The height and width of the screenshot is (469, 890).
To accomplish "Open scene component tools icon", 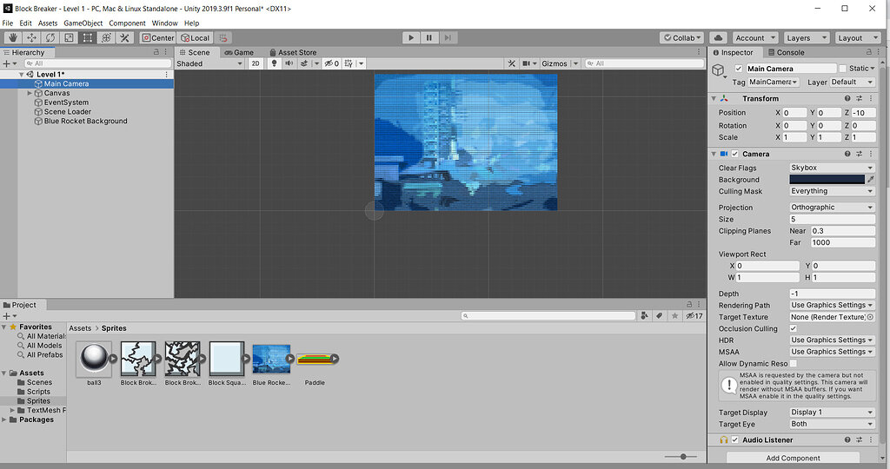I will tap(511, 63).
